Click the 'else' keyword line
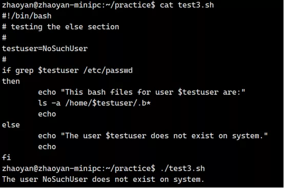284x188 pixels. point(11,125)
